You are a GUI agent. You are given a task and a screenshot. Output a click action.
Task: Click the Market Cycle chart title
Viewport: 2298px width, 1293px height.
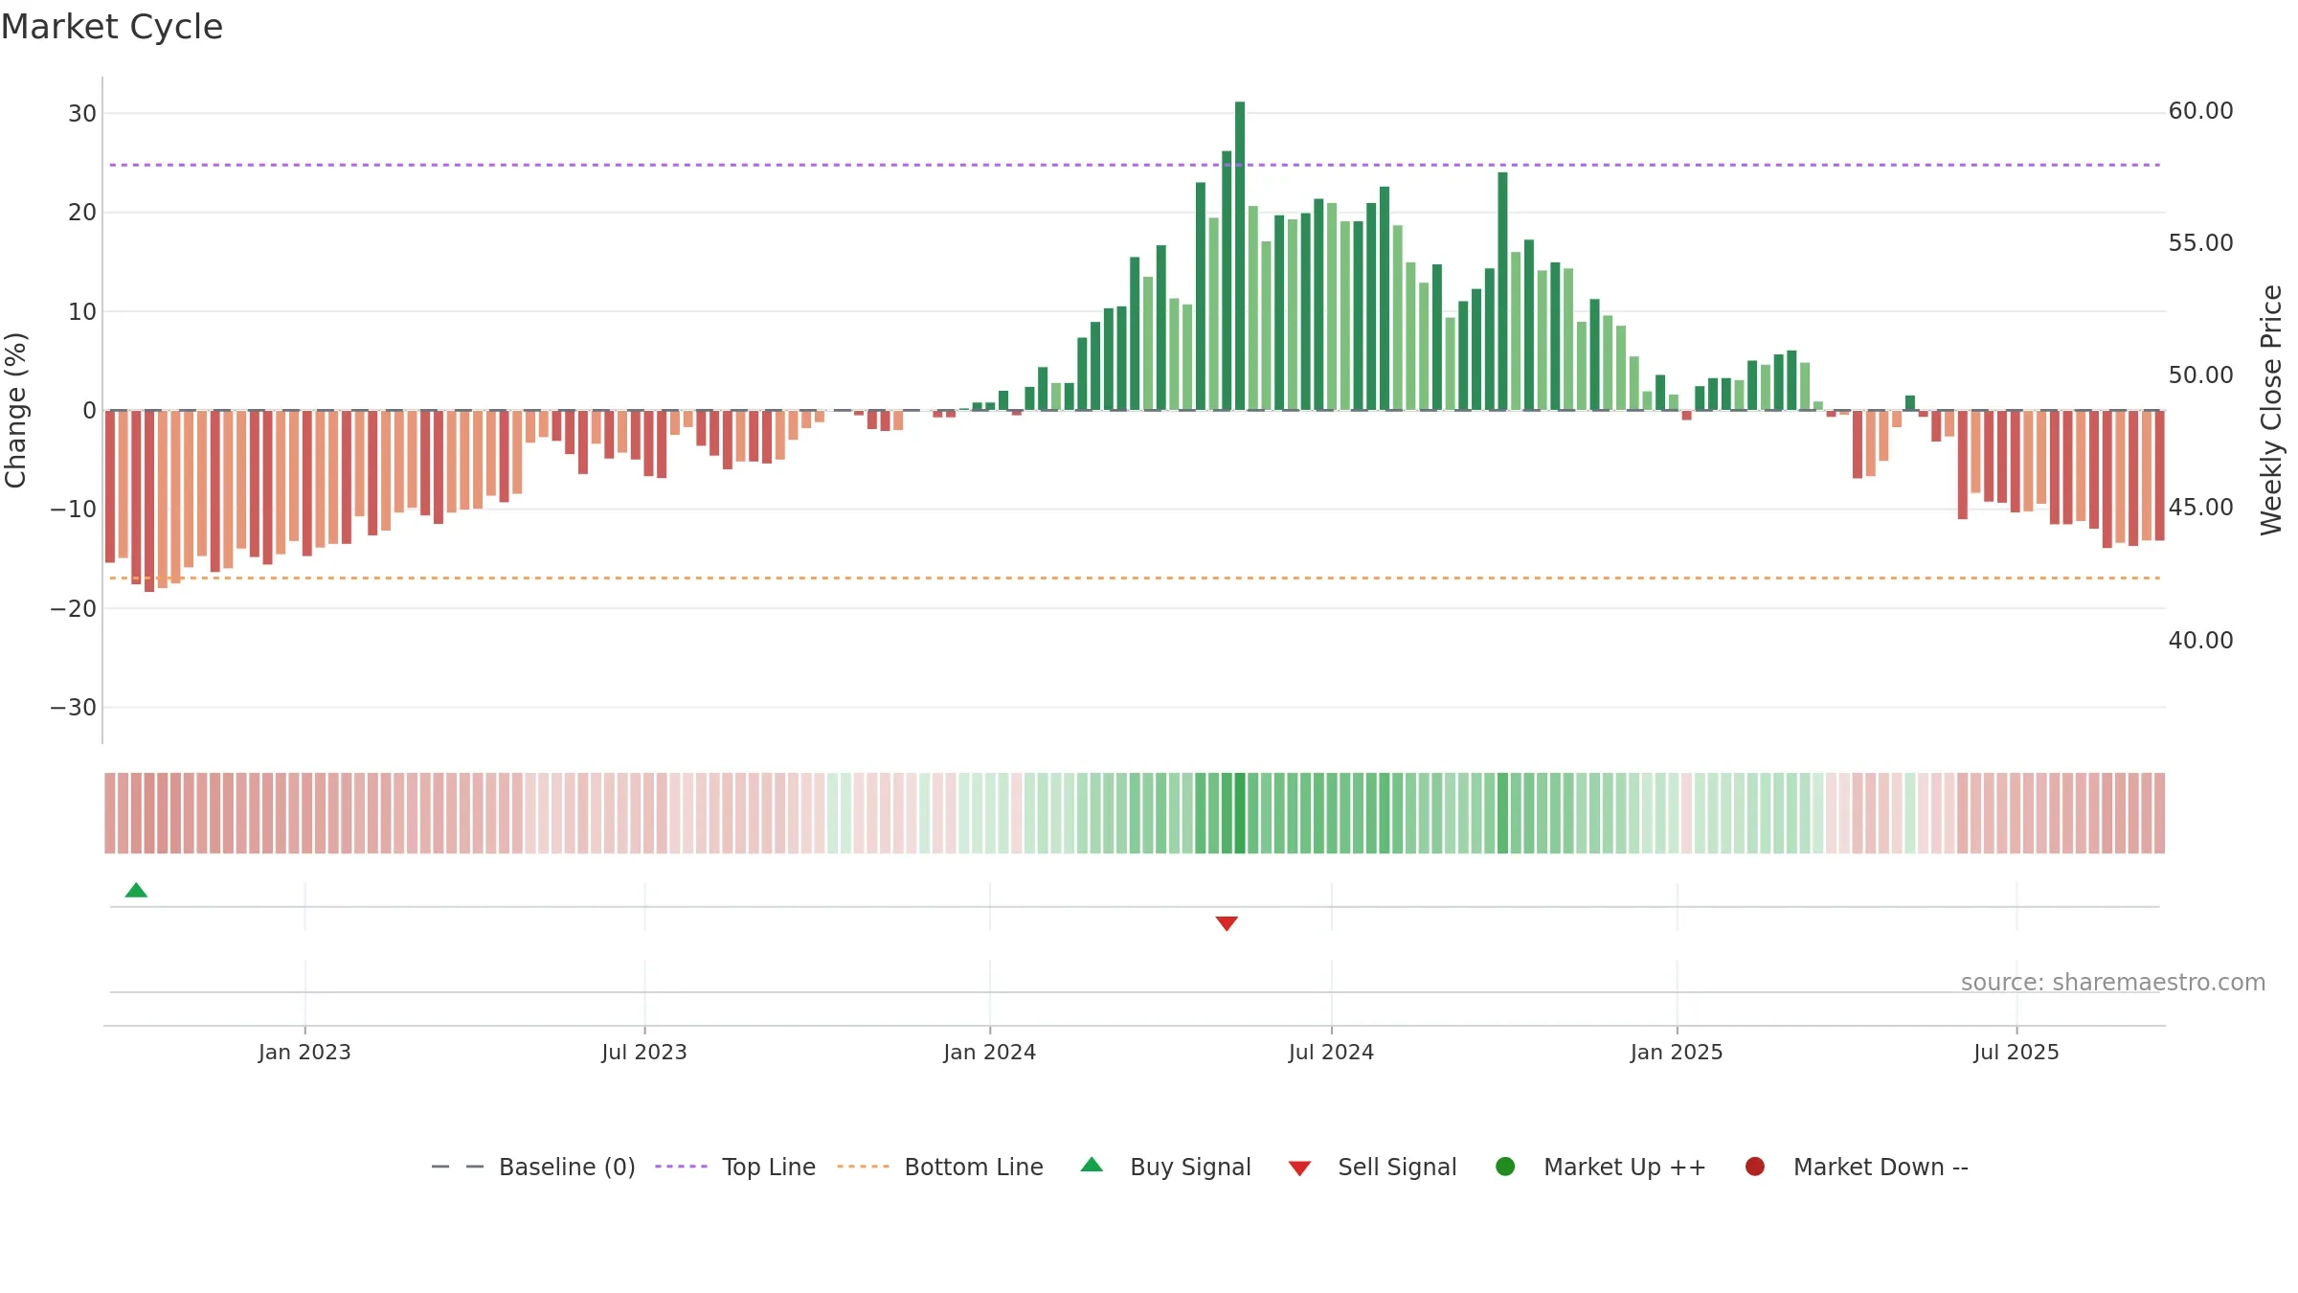112,27
